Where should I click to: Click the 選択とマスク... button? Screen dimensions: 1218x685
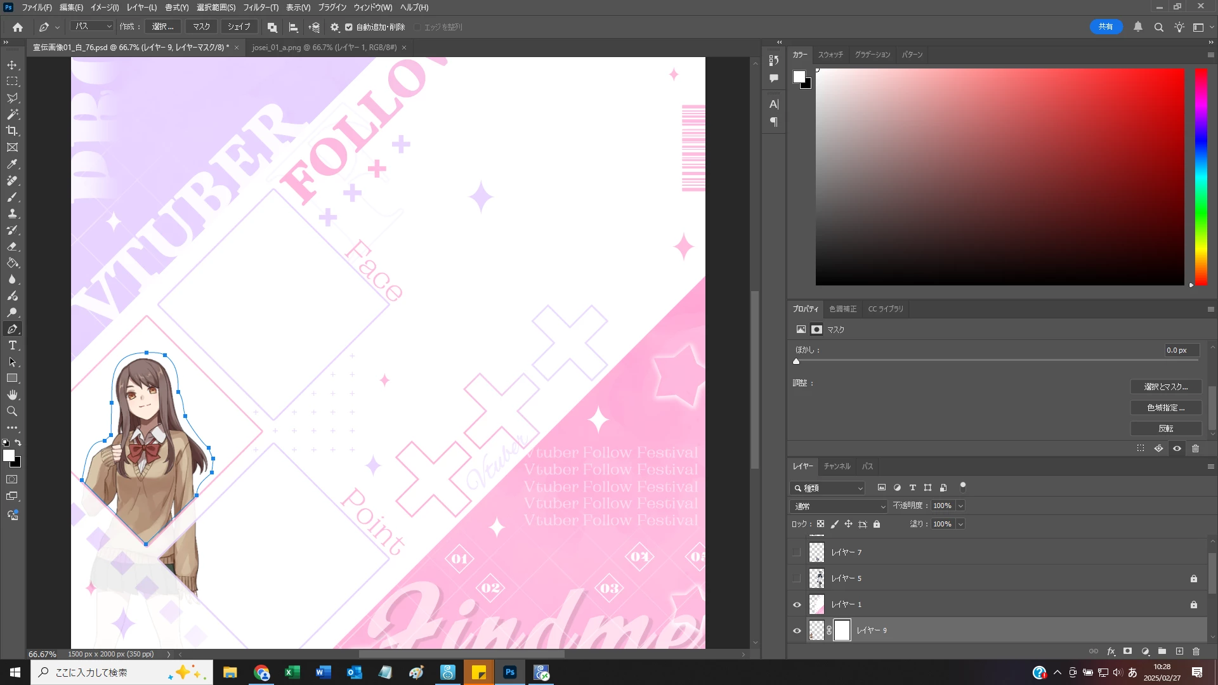(x=1165, y=387)
